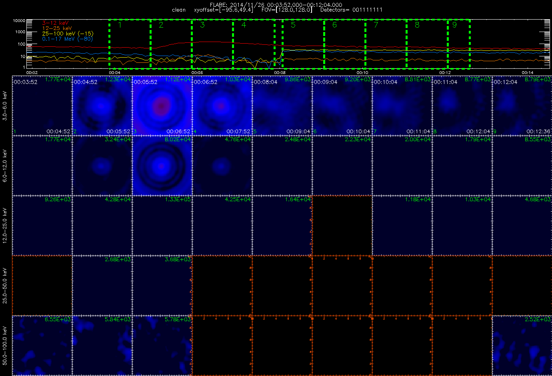The width and height of the screenshot is (552, 376).
Task: Click the '3.0-6.0 keV' row label
Action: coord(5,106)
